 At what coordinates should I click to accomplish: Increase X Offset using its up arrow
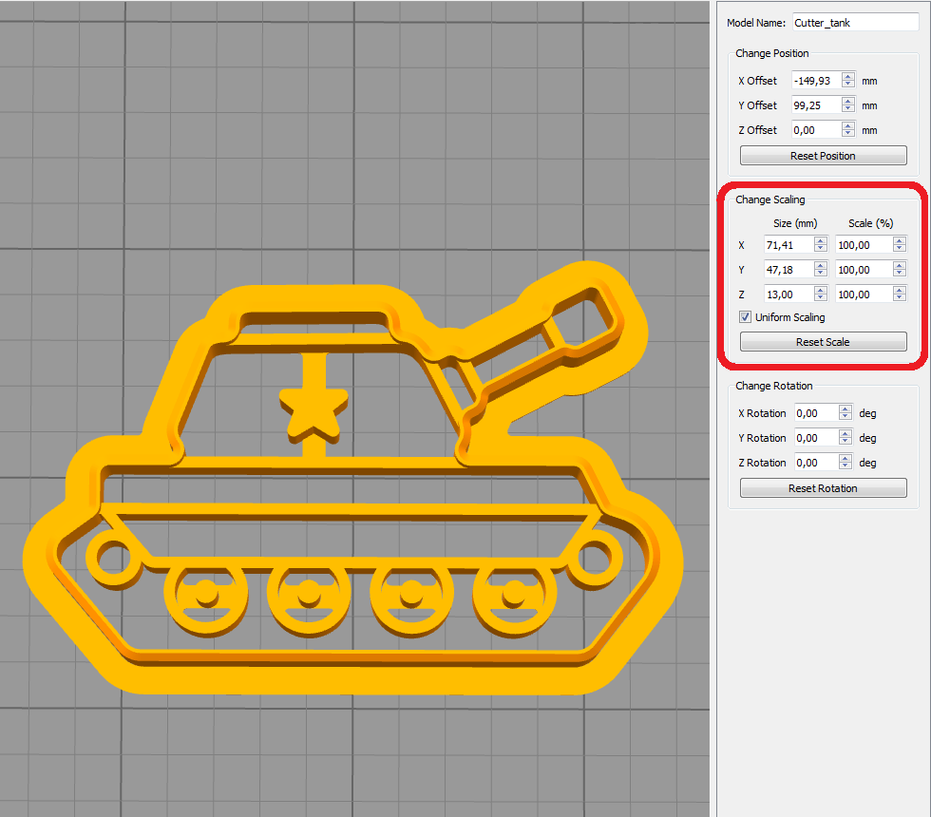[x=847, y=76]
